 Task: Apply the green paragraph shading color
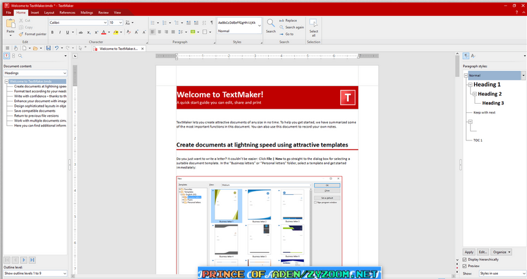(192, 32)
